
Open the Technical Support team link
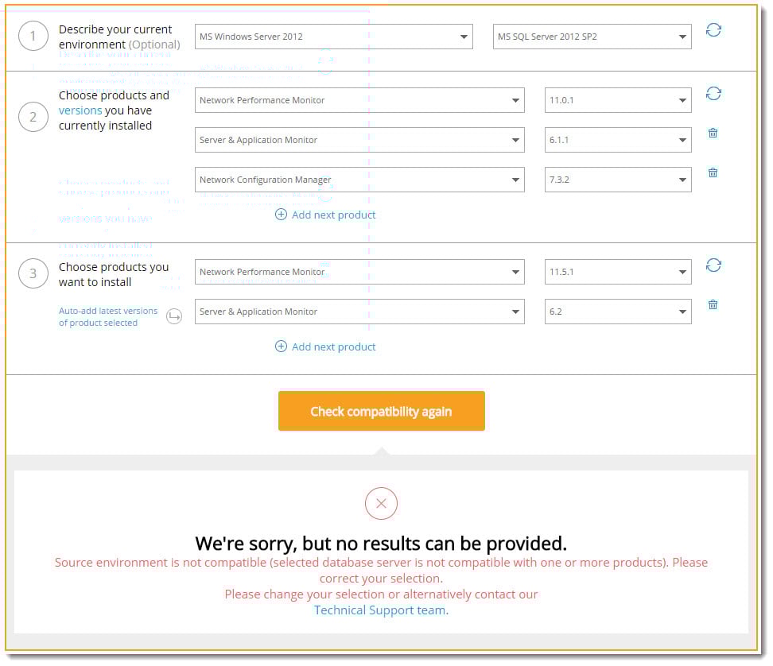coord(381,610)
